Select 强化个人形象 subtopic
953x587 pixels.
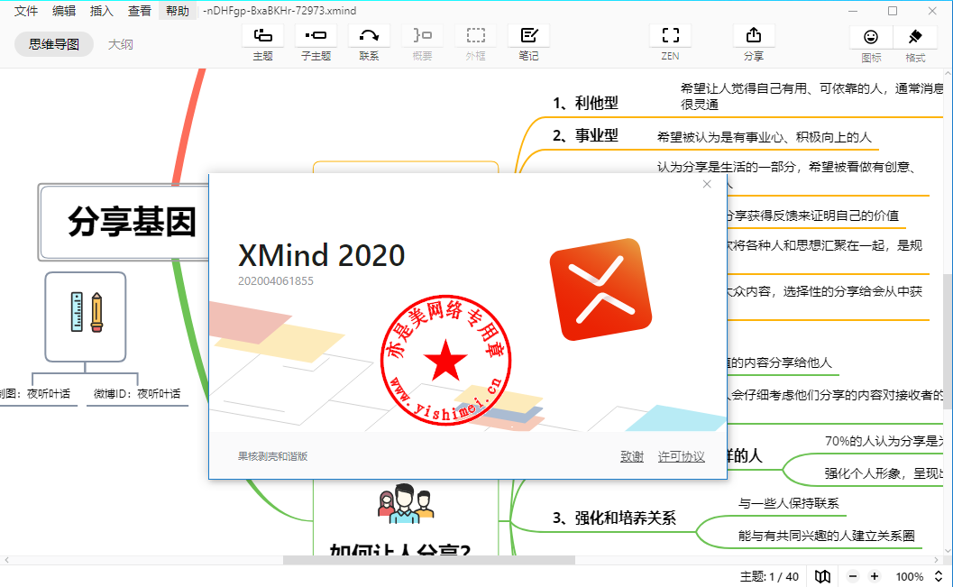click(x=883, y=473)
